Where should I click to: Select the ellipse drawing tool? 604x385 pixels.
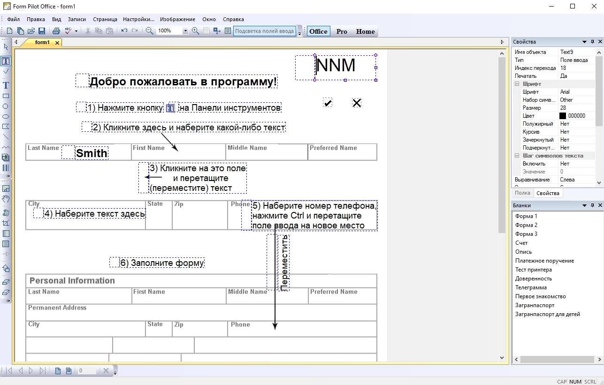[x=6, y=116]
